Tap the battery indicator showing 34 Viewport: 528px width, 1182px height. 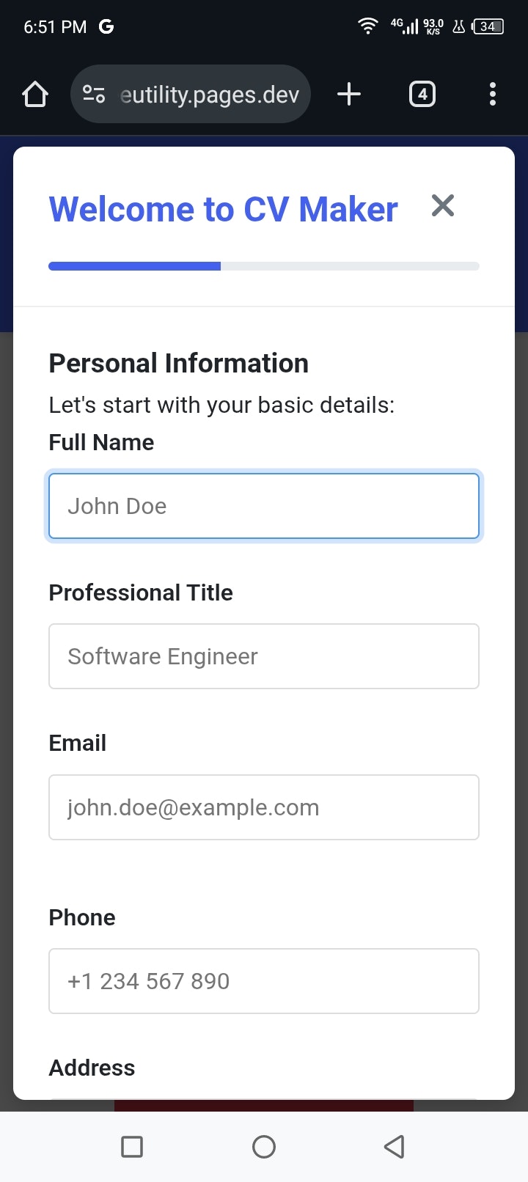488,26
